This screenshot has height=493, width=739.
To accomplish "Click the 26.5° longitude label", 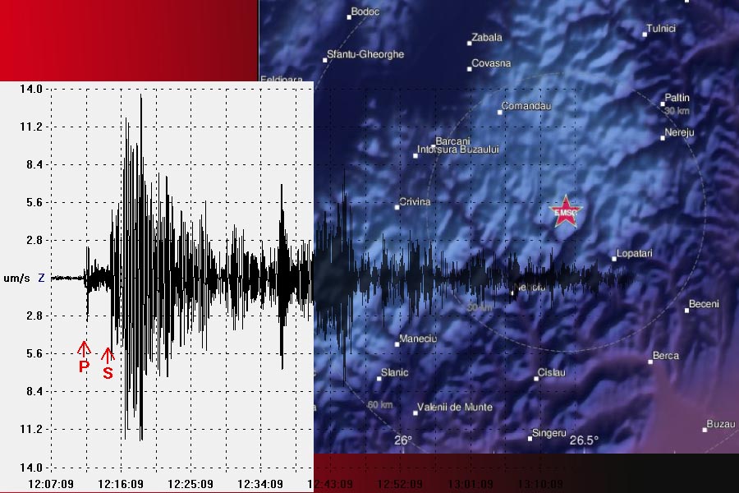I will click(584, 440).
